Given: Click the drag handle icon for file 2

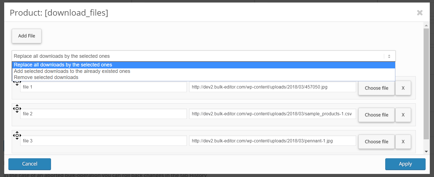Looking at the screenshot, I should (x=17, y=108).
